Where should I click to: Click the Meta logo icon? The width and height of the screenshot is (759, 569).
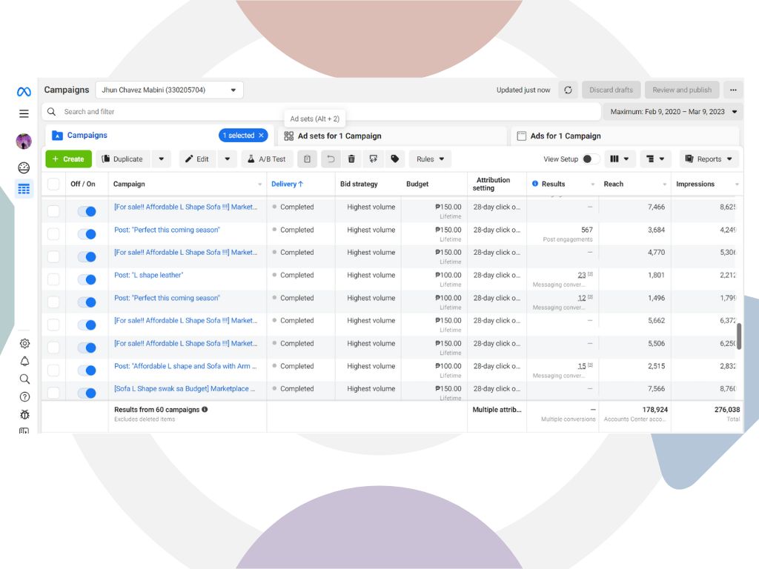[24, 91]
